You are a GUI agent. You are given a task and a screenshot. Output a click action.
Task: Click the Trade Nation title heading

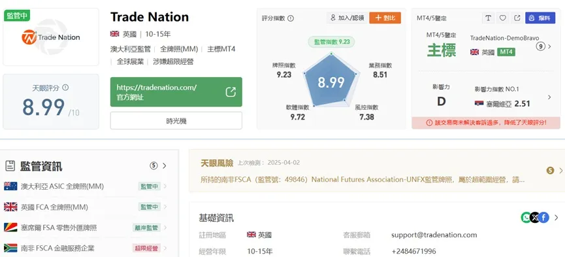point(150,17)
